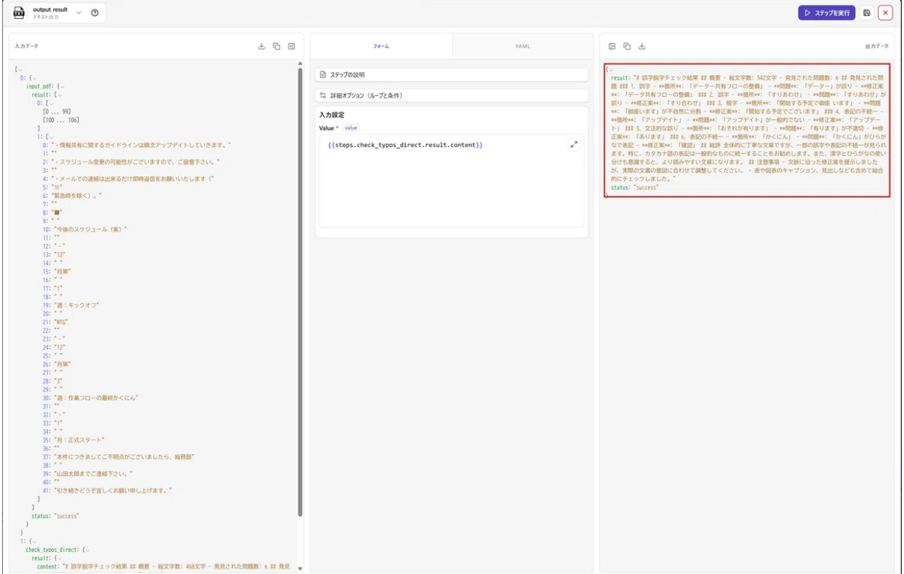Click the document icon beside ステップの説明
The width and height of the screenshot is (904, 574).
(323, 74)
